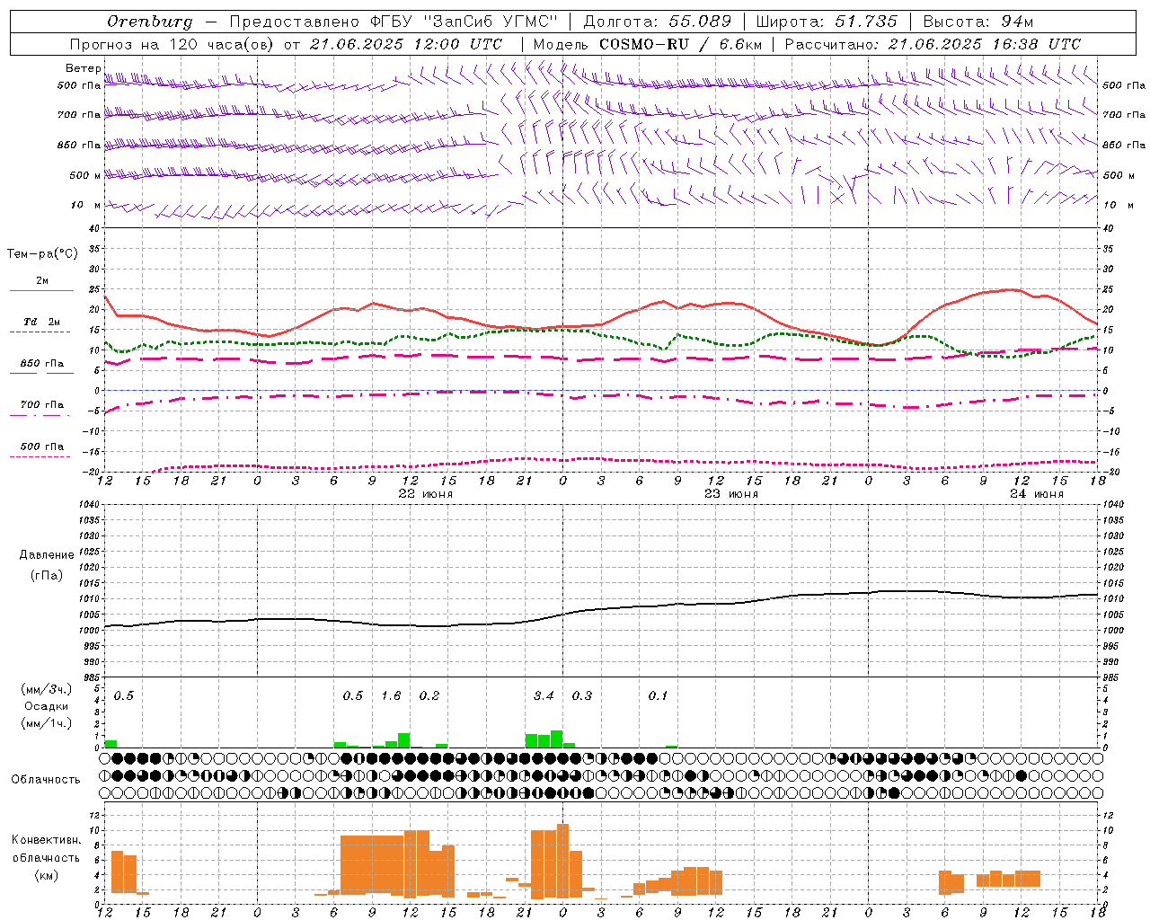The height and width of the screenshot is (920, 1150).
Task: Click the "Конвективн." panel label
Action: (x=46, y=840)
